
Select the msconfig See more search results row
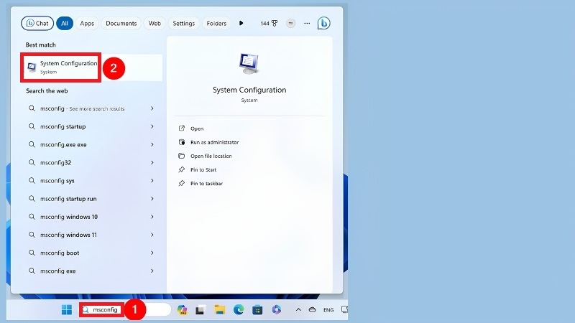coord(91,108)
